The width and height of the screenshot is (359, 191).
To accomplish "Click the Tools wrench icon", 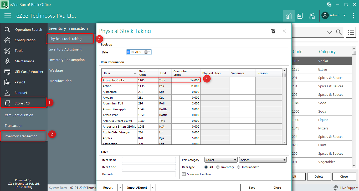I will tap(7, 51).
